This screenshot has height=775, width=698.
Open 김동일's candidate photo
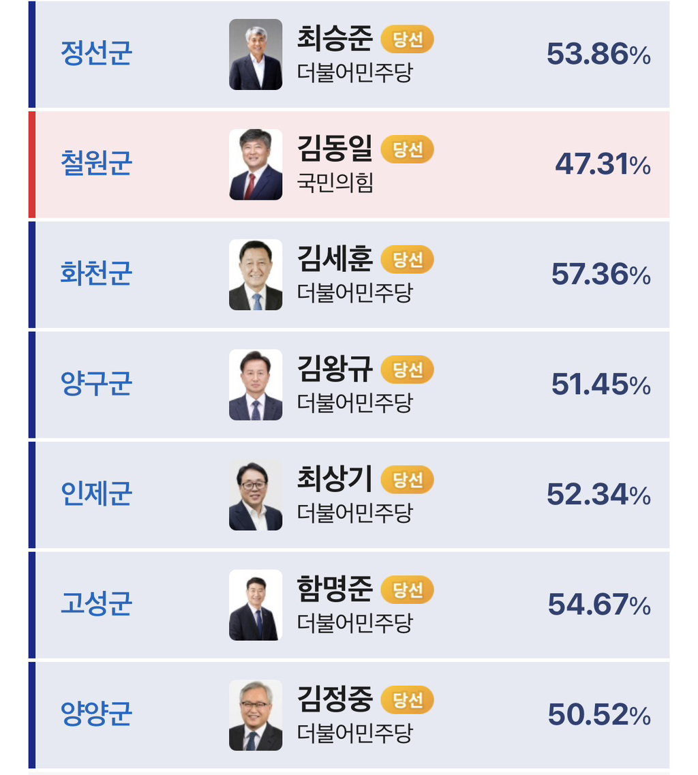click(256, 164)
